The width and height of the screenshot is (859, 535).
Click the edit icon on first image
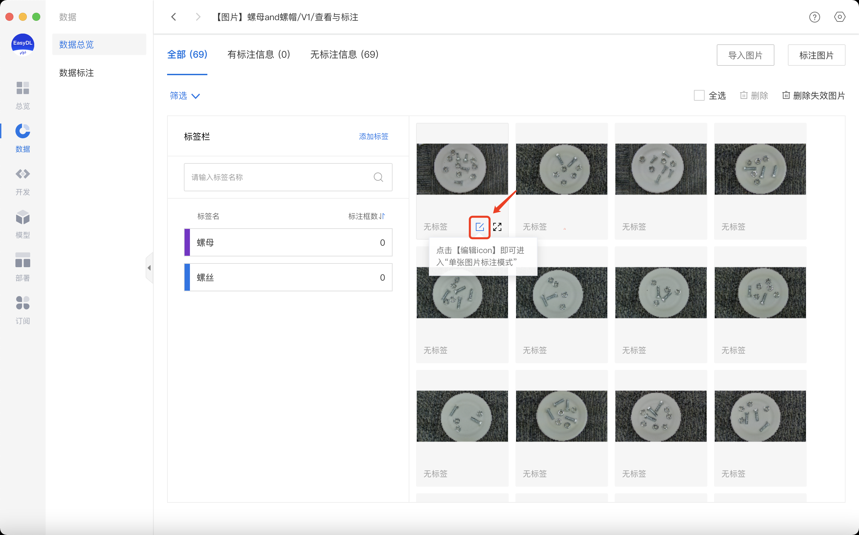pyautogui.click(x=479, y=227)
